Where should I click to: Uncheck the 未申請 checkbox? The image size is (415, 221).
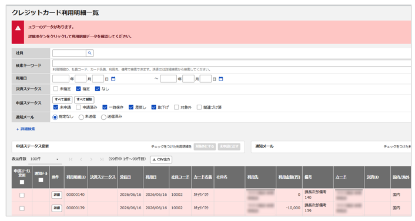(x=56, y=107)
